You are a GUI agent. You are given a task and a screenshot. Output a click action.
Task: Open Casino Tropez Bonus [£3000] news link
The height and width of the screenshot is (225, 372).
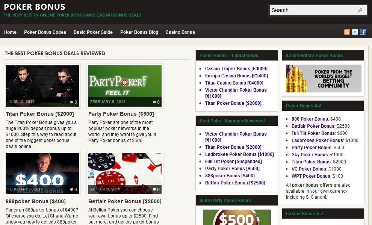coord(236,68)
